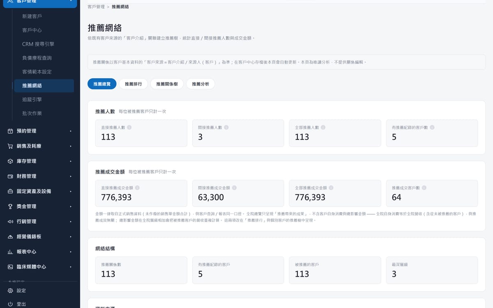Click the 臨床媒體中心 image icon
Image resolution: width=493 pixels, height=308 pixels.
coord(10,267)
